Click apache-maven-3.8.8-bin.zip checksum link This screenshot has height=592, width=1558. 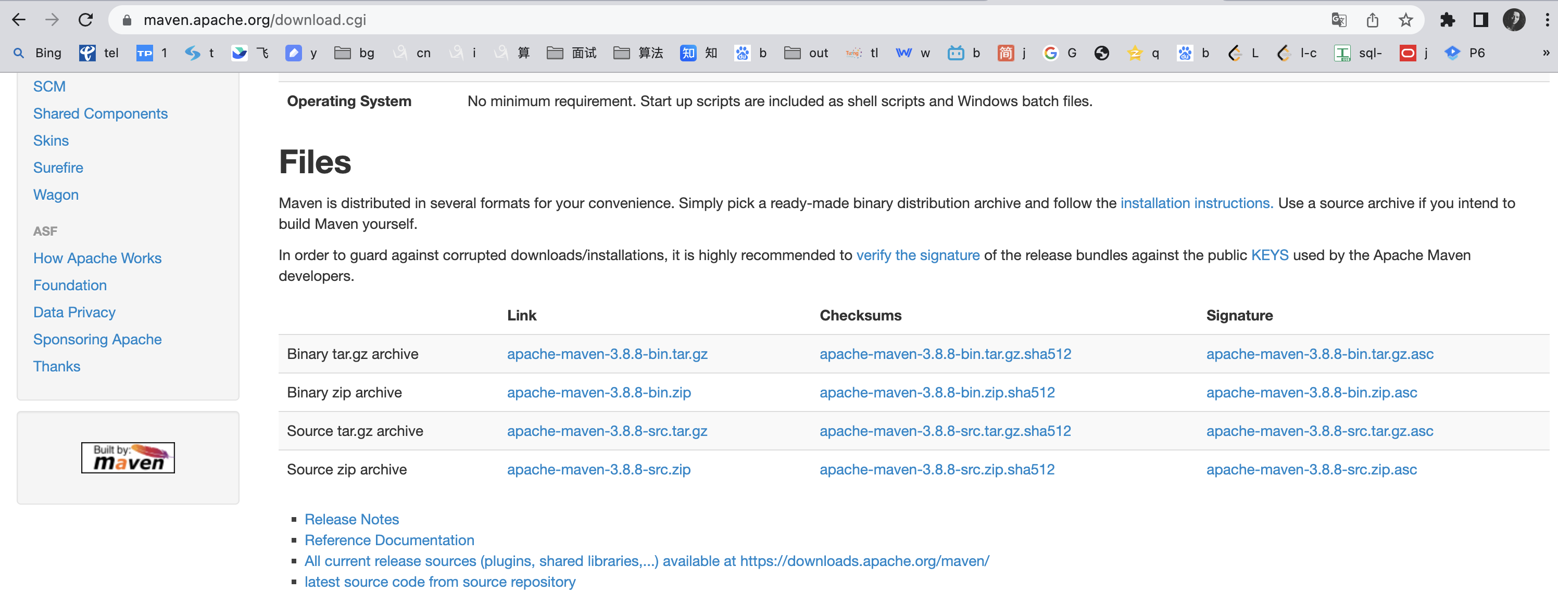pyautogui.click(x=937, y=392)
